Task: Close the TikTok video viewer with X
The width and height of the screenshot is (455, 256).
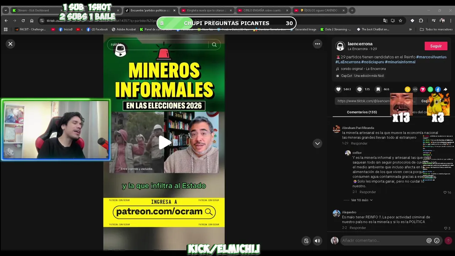Action: coord(10,44)
